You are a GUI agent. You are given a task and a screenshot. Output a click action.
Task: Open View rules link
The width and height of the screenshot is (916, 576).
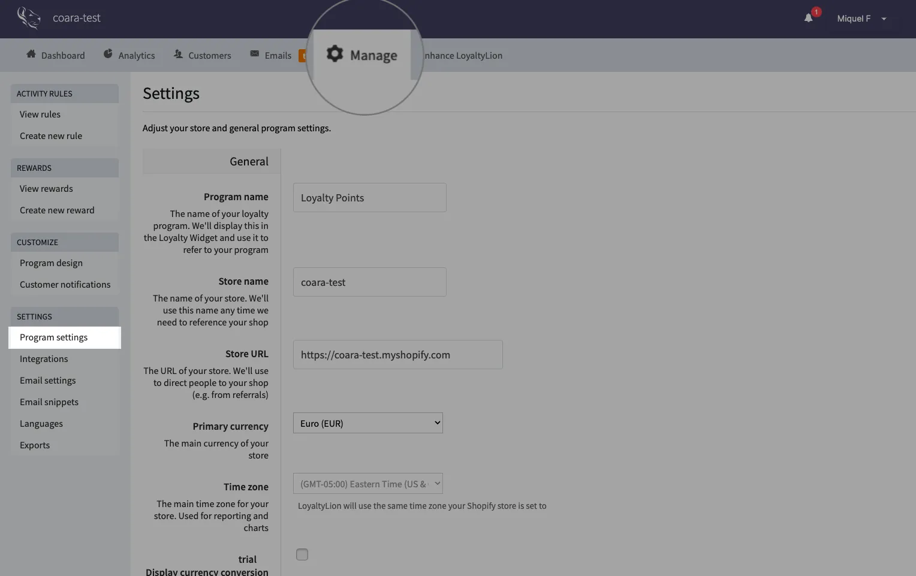pos(40,114)
